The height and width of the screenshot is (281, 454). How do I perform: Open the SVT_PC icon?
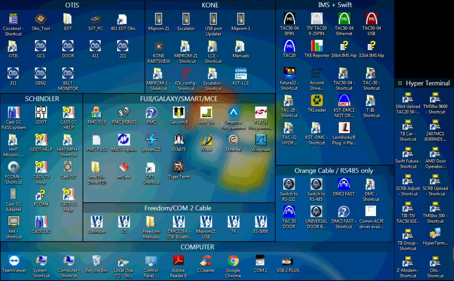point(95,19)
